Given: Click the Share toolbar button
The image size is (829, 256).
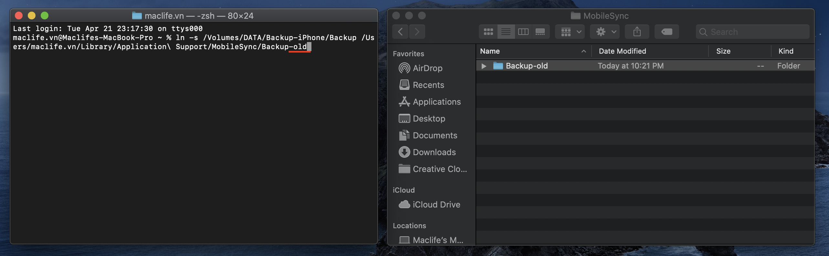Looking at the screenshot, I should [x=637, y=32].
